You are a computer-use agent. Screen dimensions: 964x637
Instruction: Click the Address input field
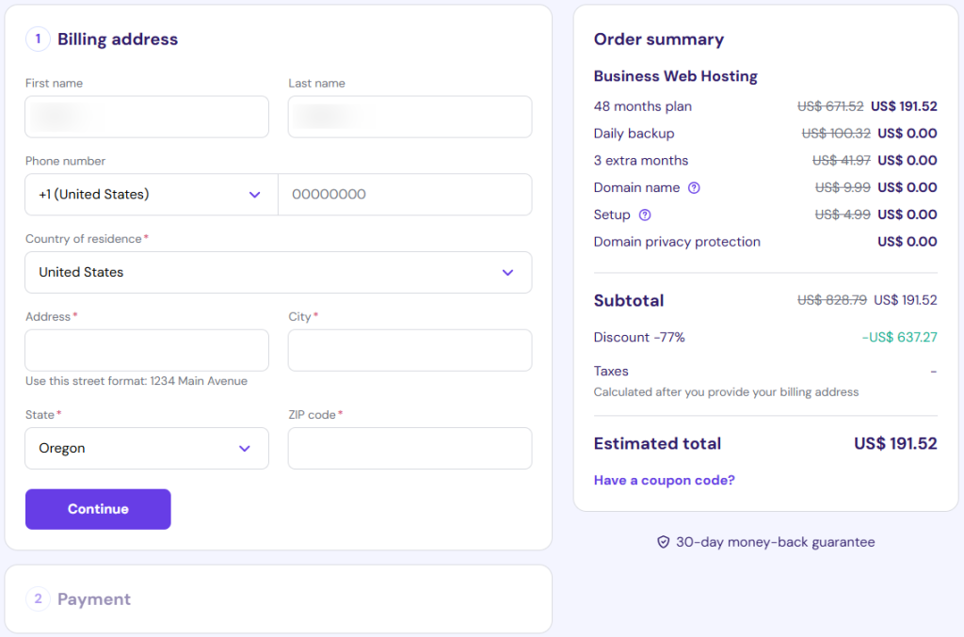147,350
